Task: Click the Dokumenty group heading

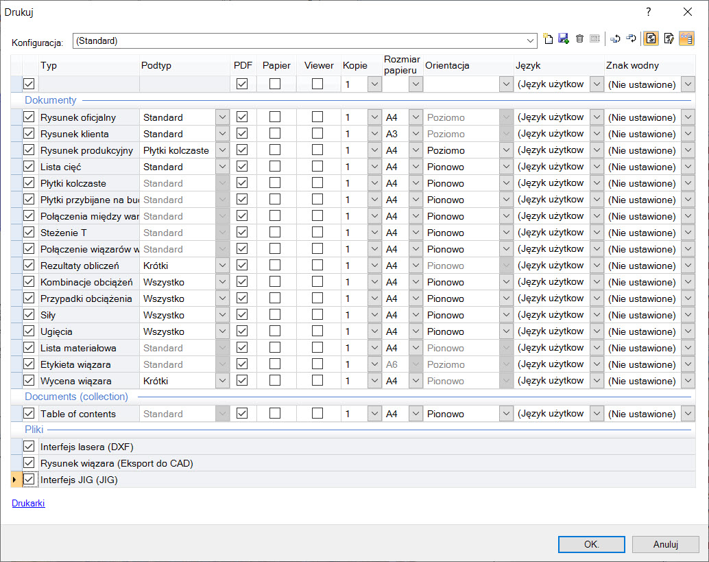Action: click(51, 100)
